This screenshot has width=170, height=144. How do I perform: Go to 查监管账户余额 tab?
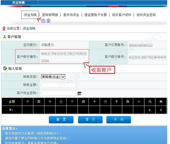96,15
